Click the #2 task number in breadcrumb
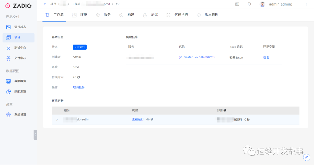 [117, 4]
